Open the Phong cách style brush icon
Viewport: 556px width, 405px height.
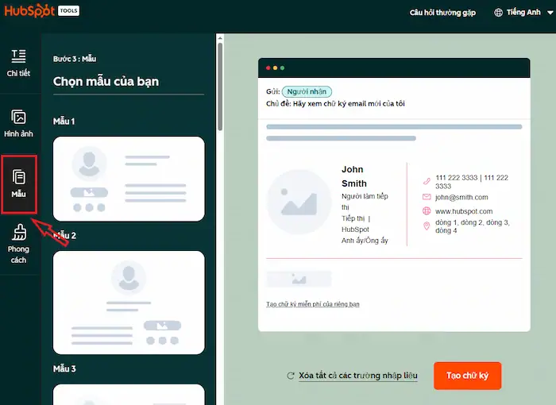coord(18,232)
